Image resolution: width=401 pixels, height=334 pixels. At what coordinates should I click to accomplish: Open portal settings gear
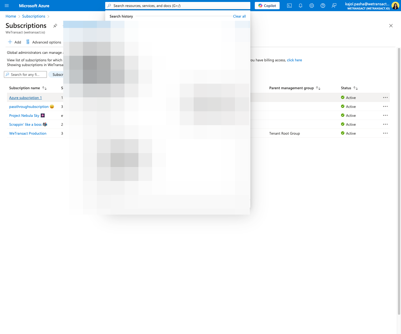coord(312,6)
